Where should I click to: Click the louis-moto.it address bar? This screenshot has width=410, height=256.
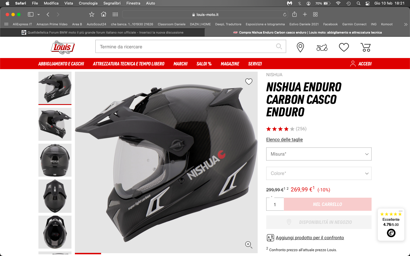[x=205, y=15]
